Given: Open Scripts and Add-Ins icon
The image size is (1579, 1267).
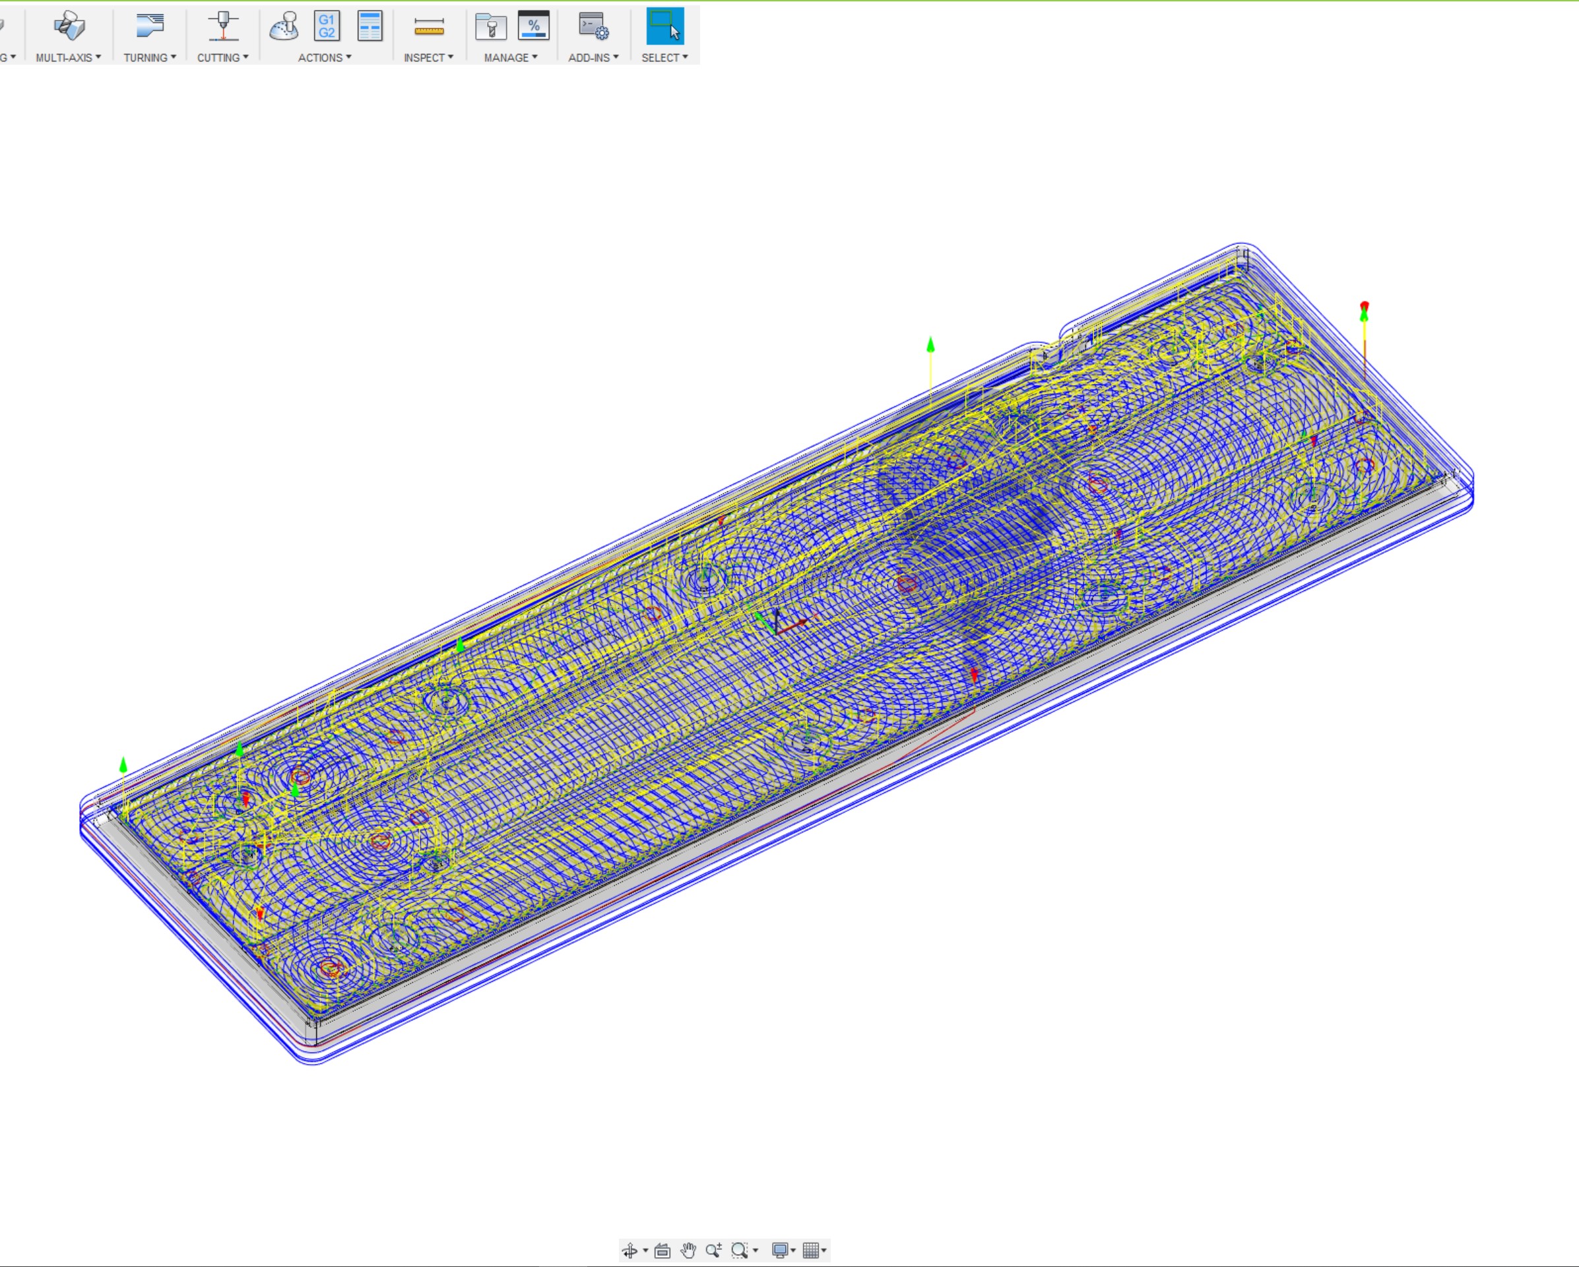Looking at the screenshot, I should coord(593,26).
